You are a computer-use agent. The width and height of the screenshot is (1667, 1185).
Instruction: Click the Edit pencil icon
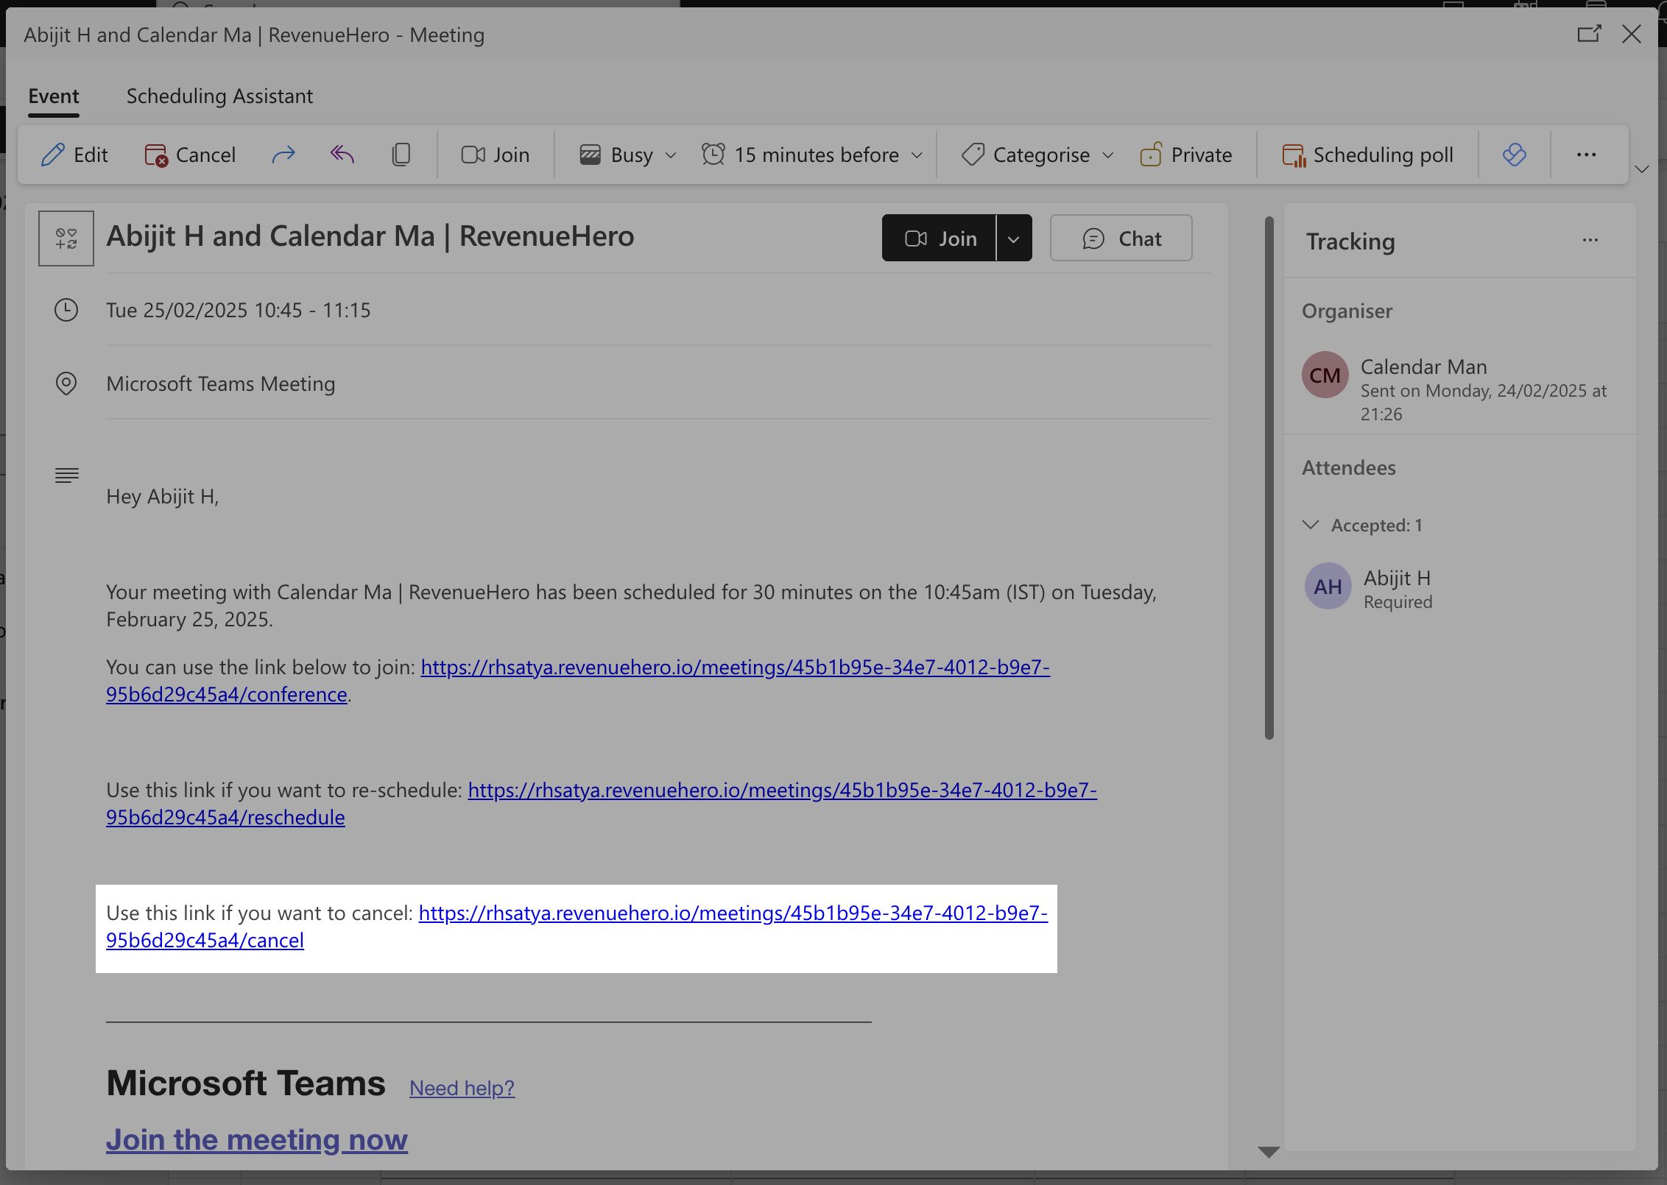(x=53, y=155)
